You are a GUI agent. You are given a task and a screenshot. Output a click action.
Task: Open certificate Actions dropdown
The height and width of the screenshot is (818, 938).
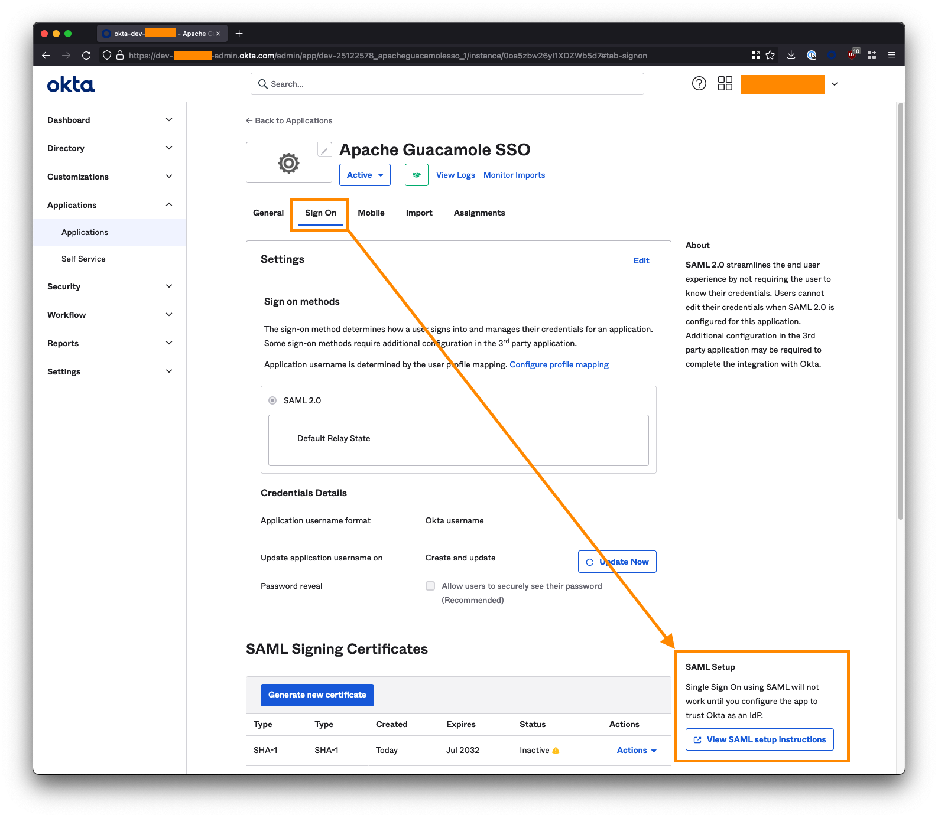click(636, 750)
